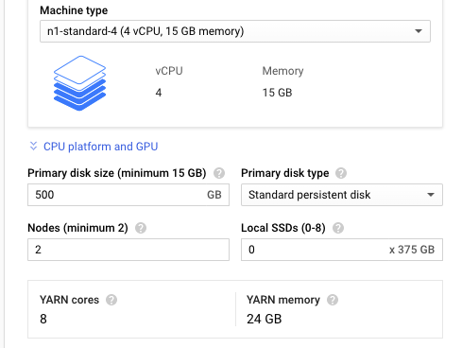462x348 pixels.
Task: Click the Local SSDs help icon
Action: tap(338, 228)
